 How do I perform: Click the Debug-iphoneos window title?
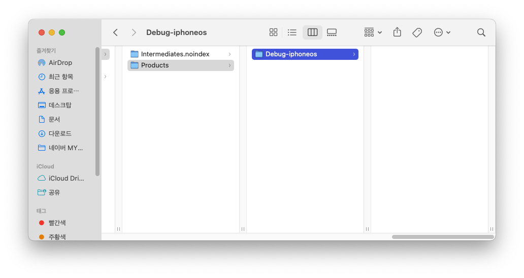tap(177, 32)
